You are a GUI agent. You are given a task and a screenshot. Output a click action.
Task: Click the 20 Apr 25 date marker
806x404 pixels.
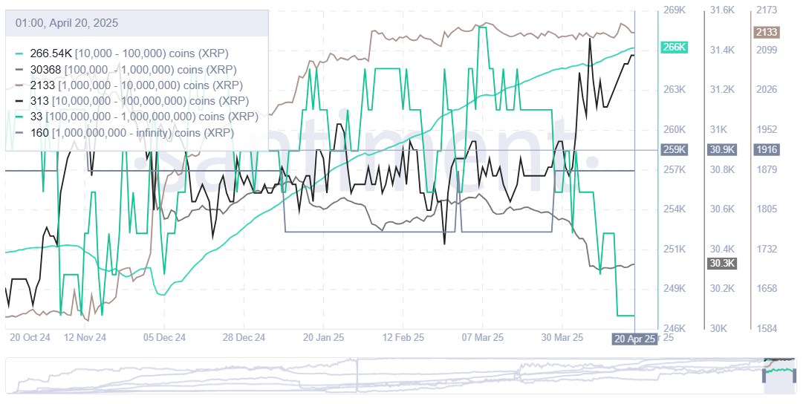click(x=634, y=339)
